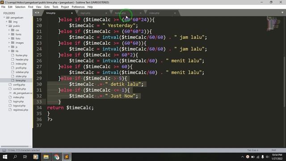Expand the lib folder arrow
Screen dimensions: 286x161
click(9, 51)
